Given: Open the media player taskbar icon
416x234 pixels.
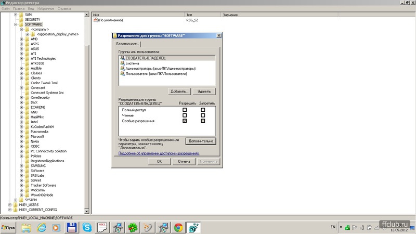Looking at the screenshot, I should coord(56,228).
